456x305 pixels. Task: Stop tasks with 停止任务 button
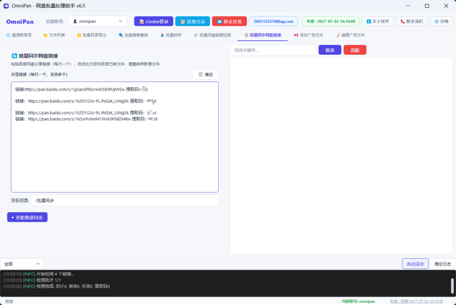click(230, 21)
